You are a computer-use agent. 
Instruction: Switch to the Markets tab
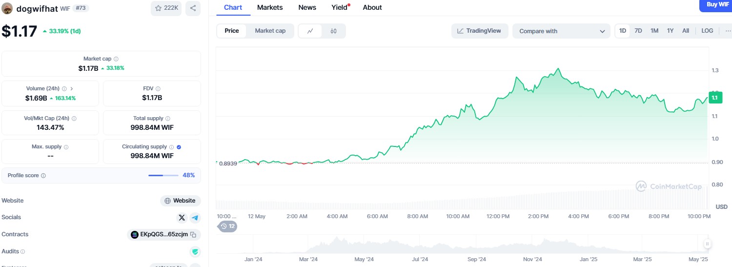coord(270,7)
